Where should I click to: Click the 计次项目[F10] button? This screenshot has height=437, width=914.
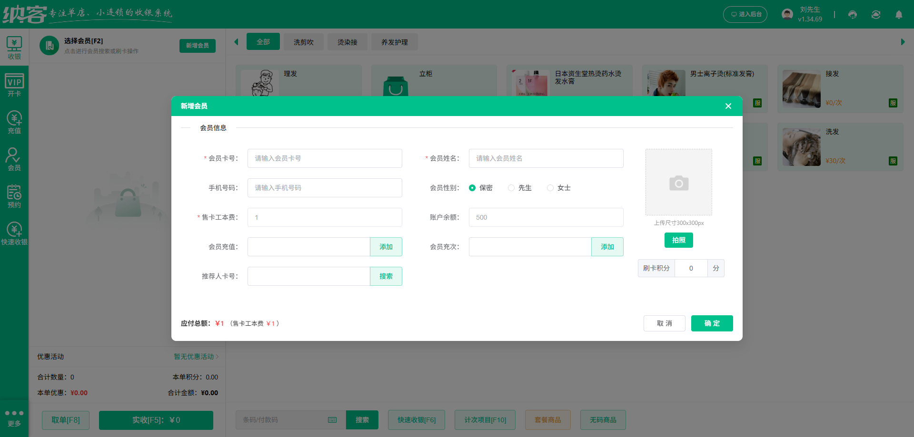coord(485,420)
